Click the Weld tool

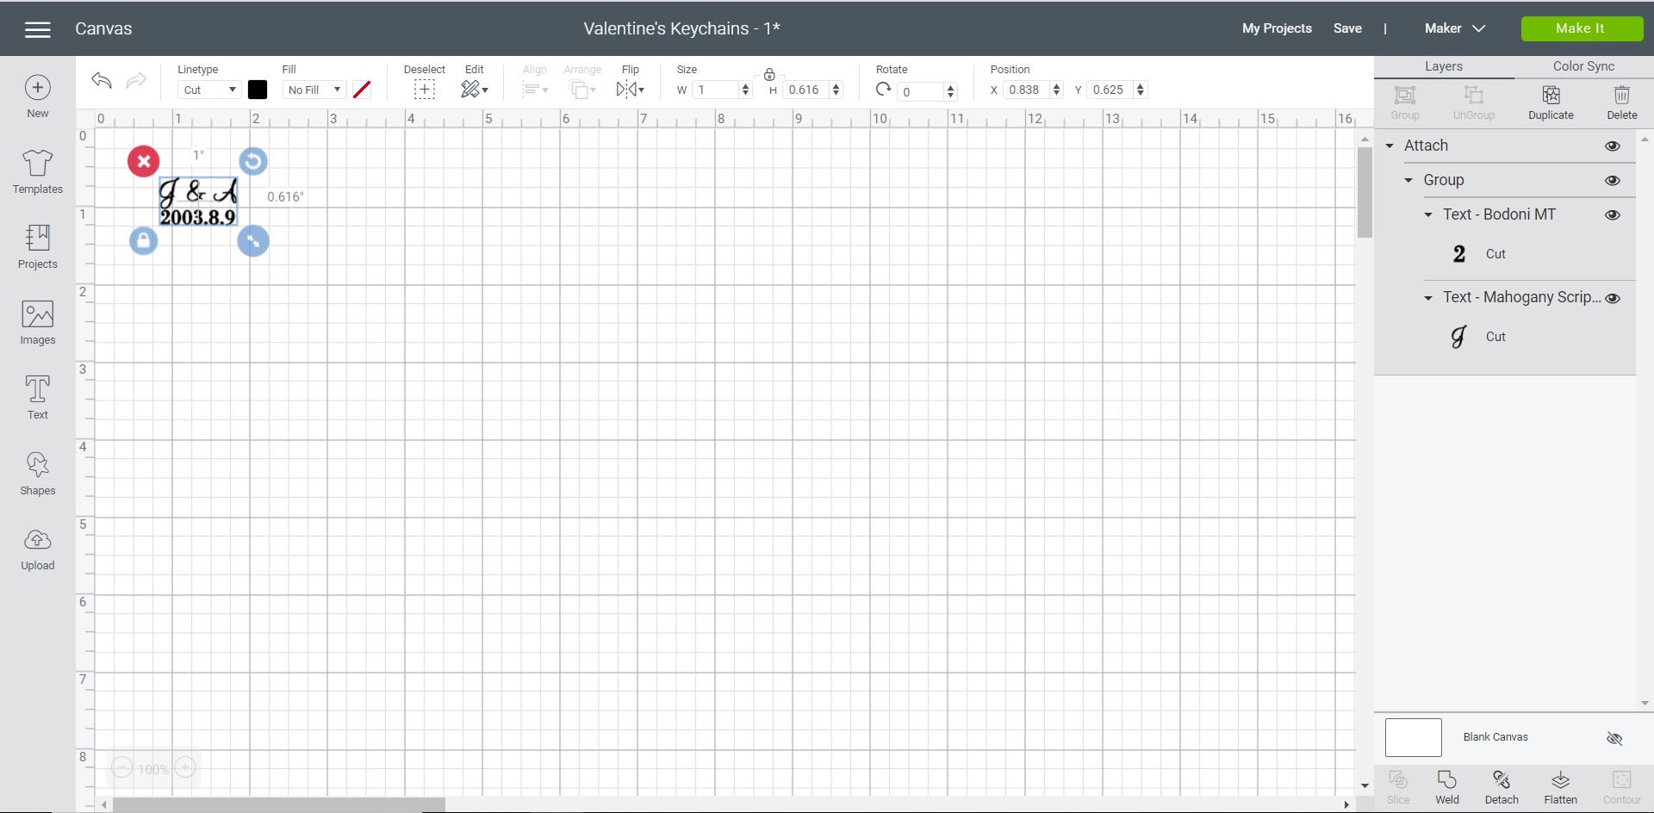point(1446,786)
